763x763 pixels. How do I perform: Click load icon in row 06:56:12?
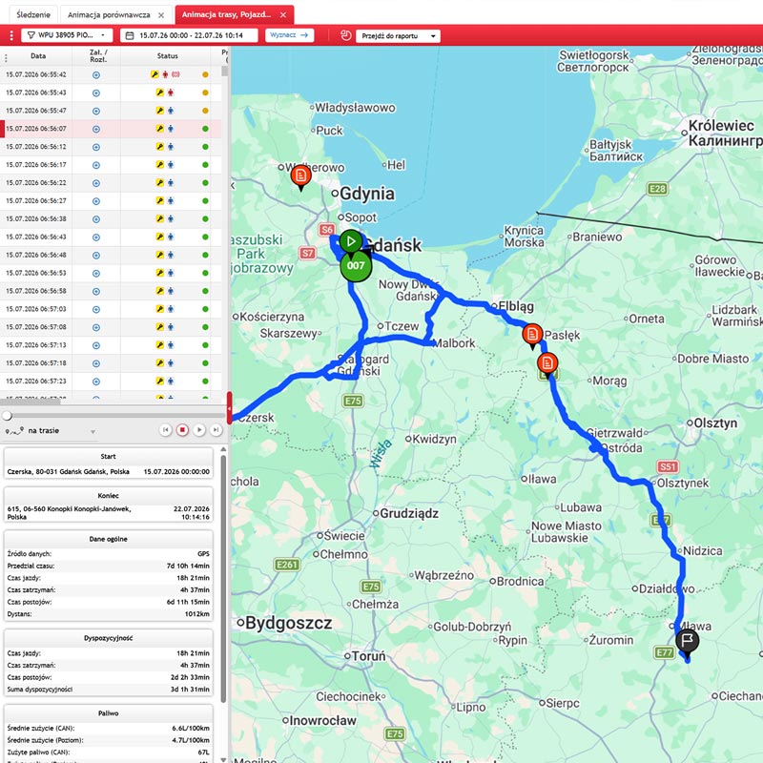96,147
